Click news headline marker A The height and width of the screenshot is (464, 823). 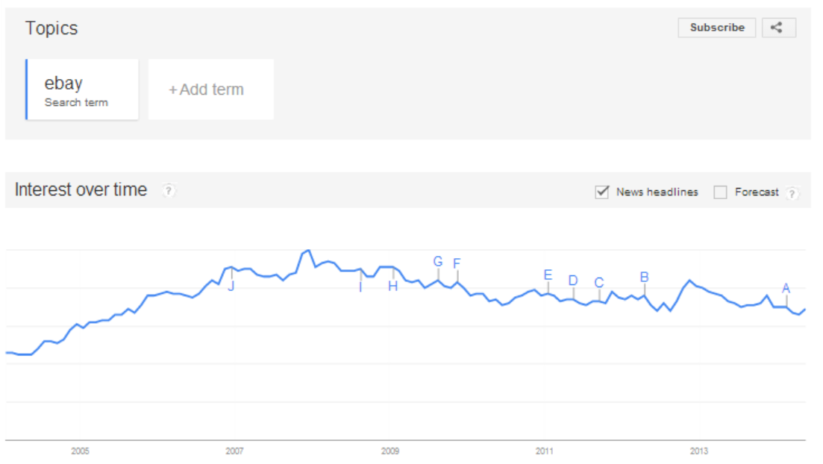(786, 288)
